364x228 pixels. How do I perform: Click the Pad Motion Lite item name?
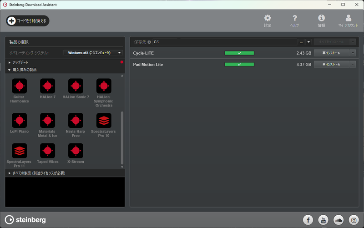(x=148, y=65)
